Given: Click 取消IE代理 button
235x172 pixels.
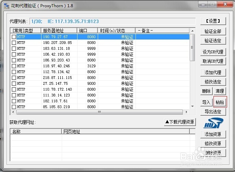Looking at the screenshot, I should pos(213,61).
